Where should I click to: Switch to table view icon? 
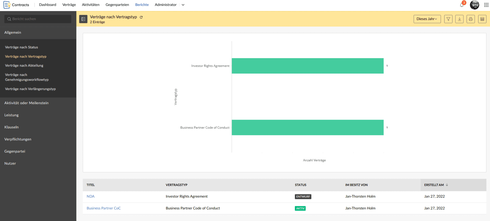pos(482,19)
